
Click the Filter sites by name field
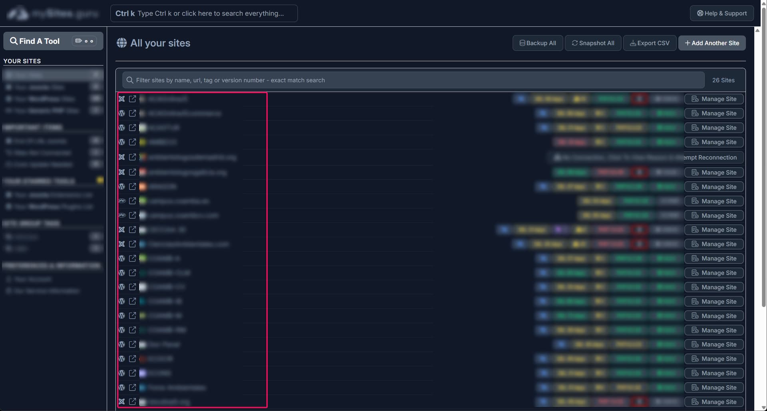pyautogui.click(x=413, y=80)
